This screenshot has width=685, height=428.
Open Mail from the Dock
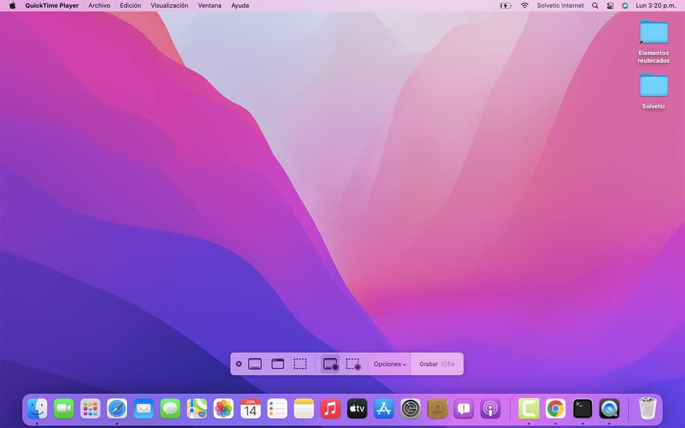coord(144,409)
